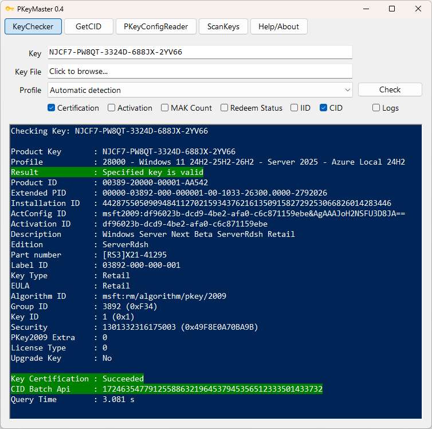Click the 'Checking Key' output line

pos(109,131)
